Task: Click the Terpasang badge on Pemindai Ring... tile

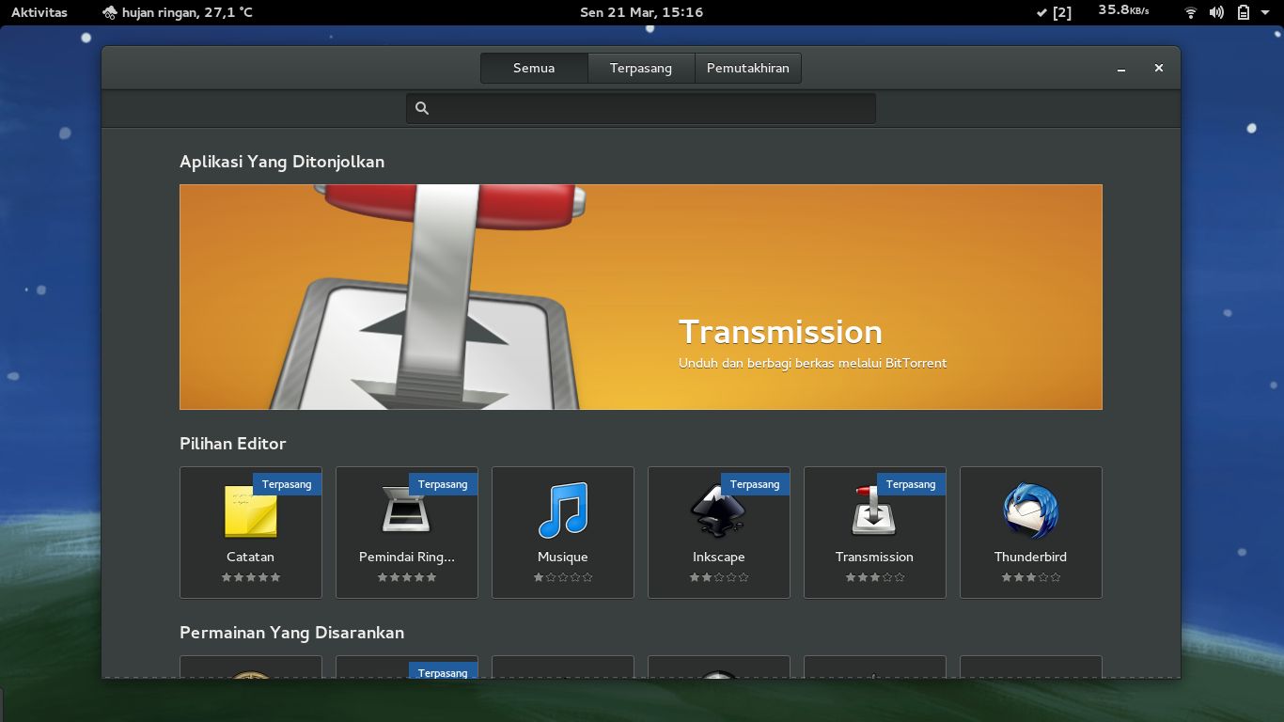Action: 443,484
